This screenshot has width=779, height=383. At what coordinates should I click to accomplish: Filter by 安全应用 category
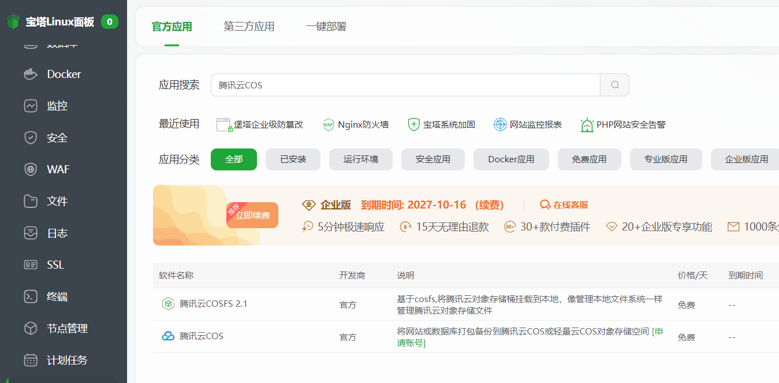click(433, 159)
